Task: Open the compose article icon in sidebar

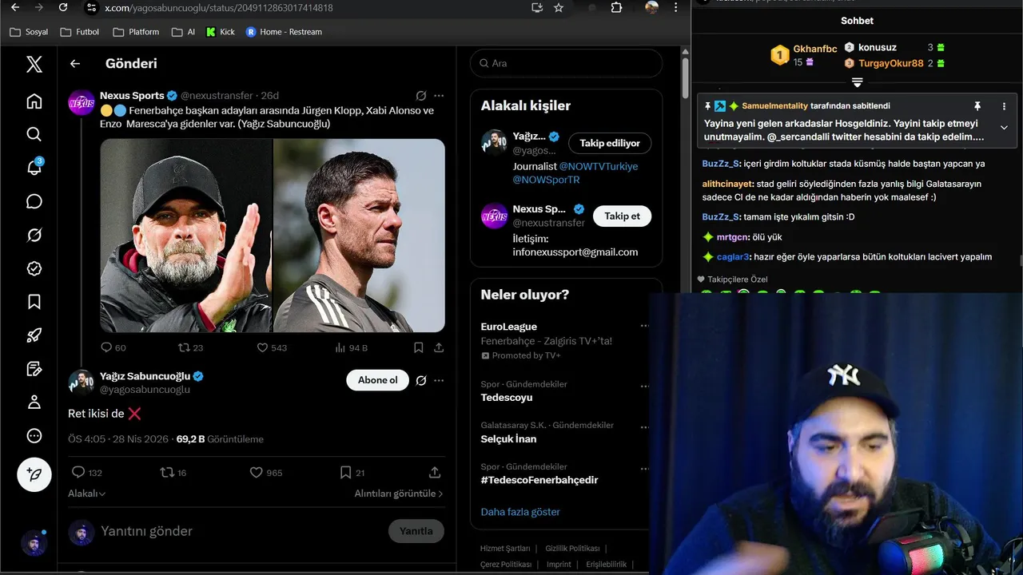Action: pyautogui.click(x=34, y=369)
